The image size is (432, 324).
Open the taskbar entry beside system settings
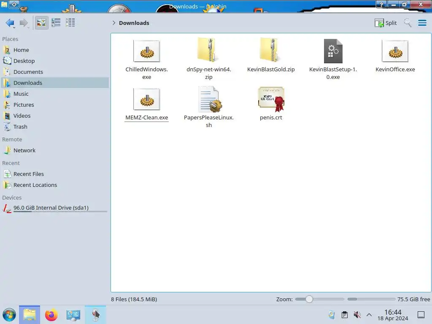point(95,315)
